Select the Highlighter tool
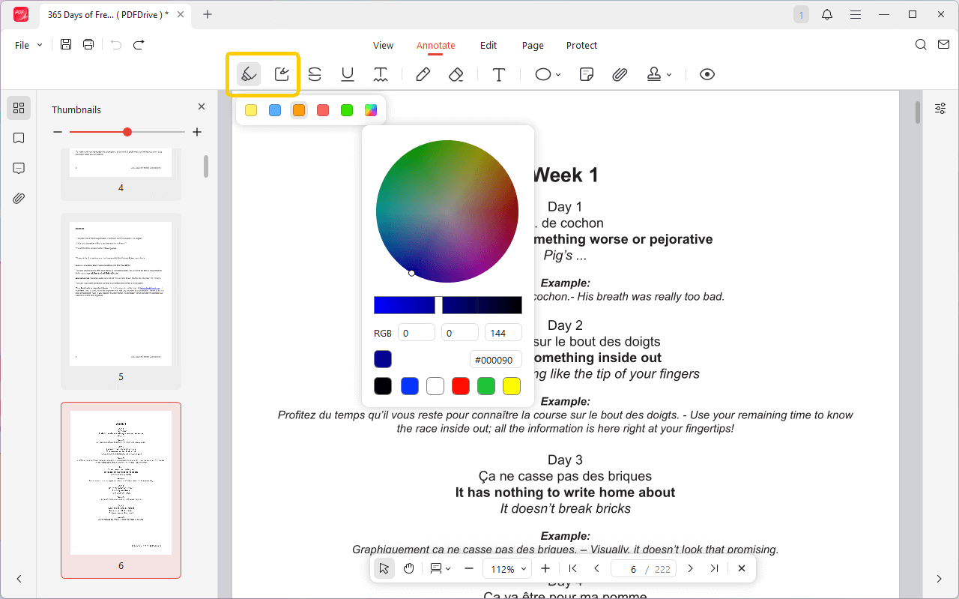 [x=248, y=74]
